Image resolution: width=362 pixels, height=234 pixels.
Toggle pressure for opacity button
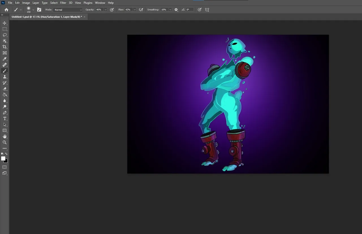112,10
